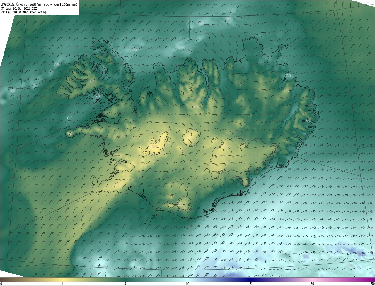
Task: Click the 2.4 value label
Action: (x=196, y=106)
